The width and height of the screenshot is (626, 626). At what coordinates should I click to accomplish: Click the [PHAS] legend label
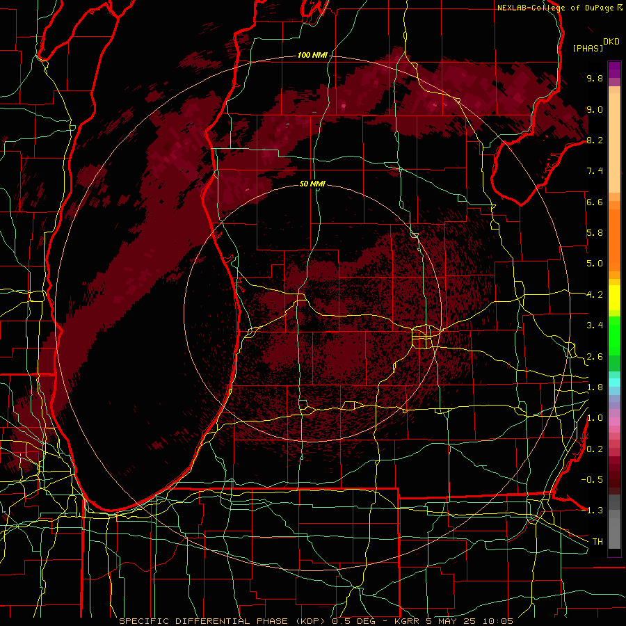[588, 48]
